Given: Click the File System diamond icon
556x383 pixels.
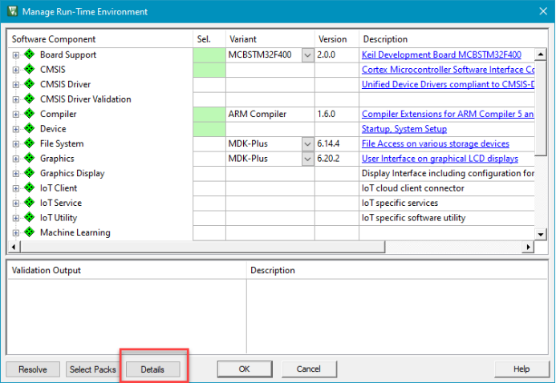Looking at the screenshot, I should 30,144.
